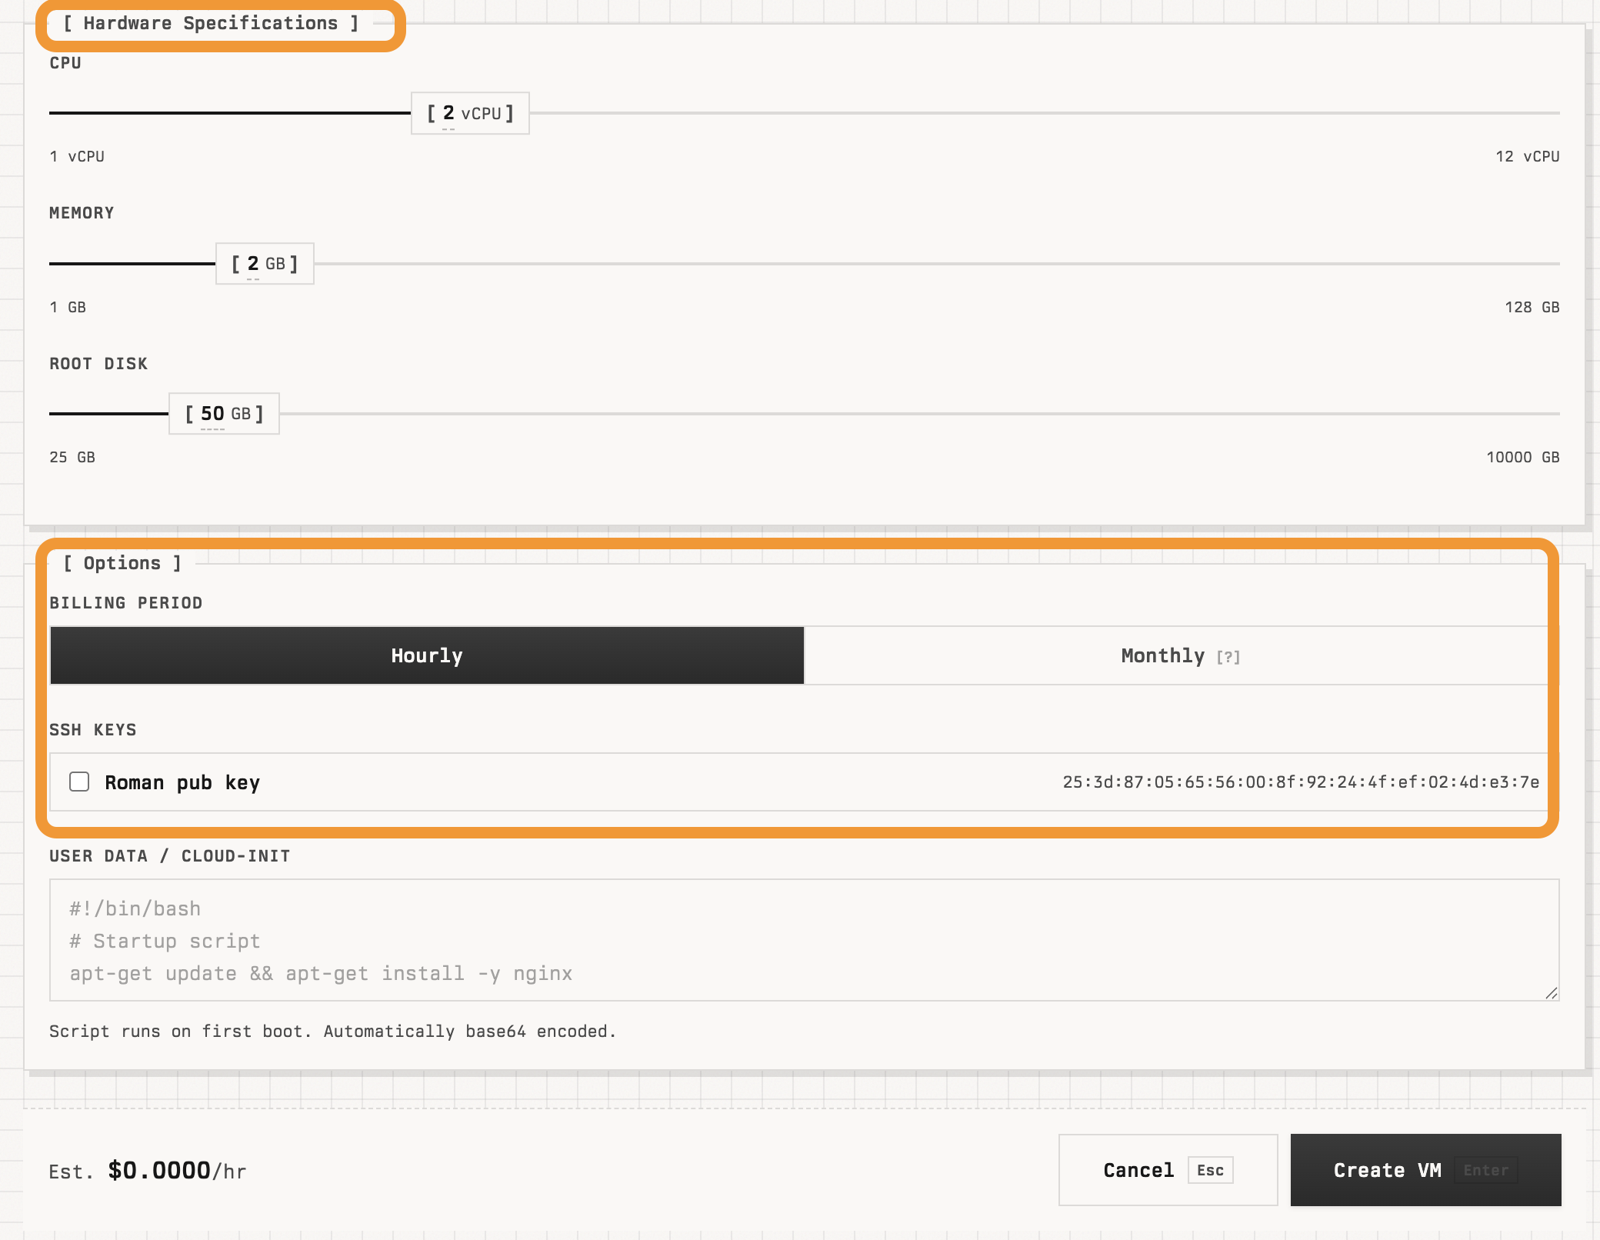Click the Memory slider handle showing 2 GB
The height and width of the screenshot is (1240, 1600).
pos(265,264)
